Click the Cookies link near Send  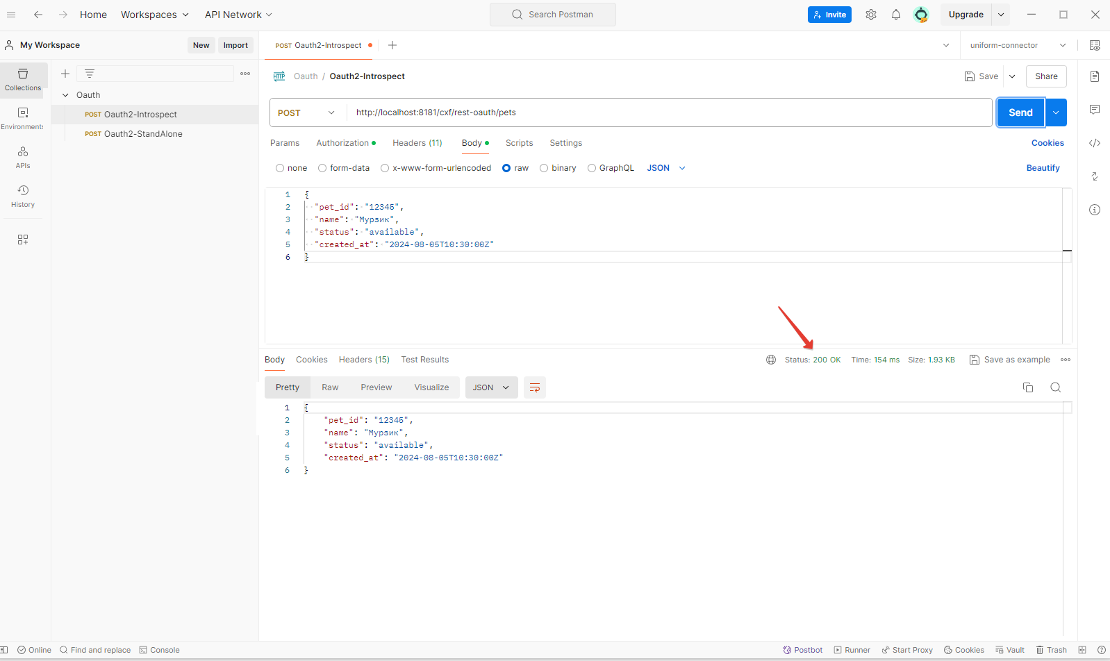[x=1047, y=143]
